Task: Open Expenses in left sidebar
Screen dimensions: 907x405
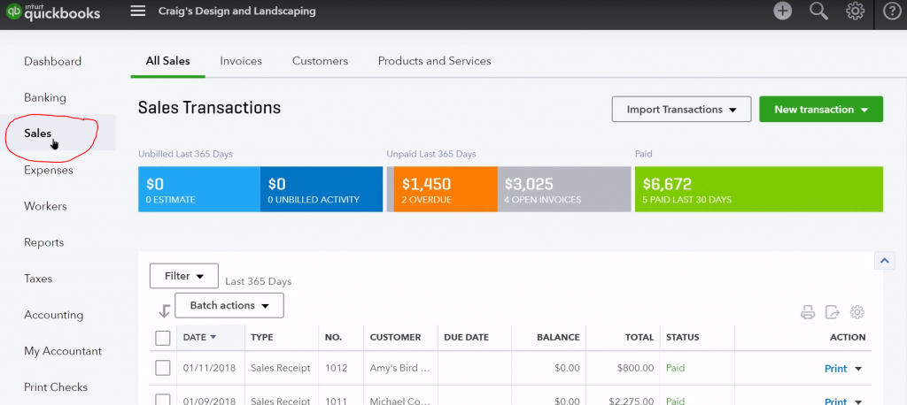Action: pyautogui.click(x=49, y=170)
